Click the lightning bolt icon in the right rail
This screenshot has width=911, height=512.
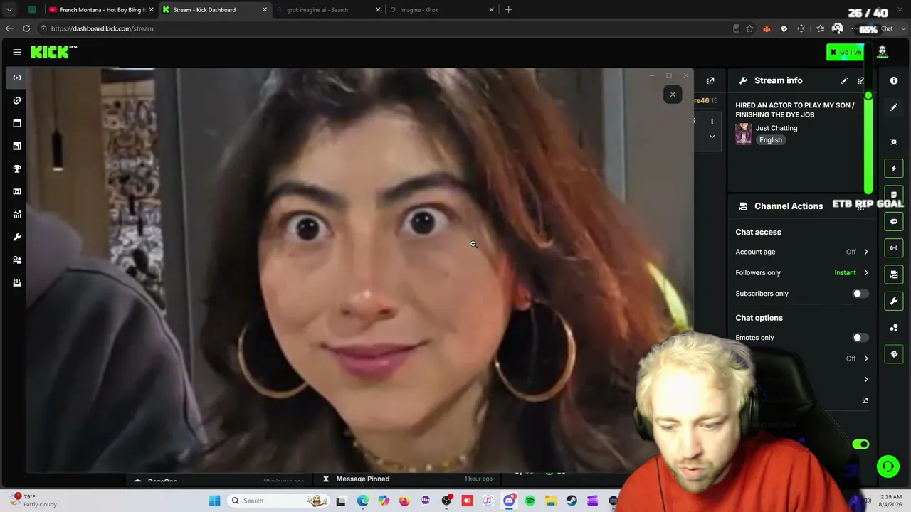click(894, 169)
